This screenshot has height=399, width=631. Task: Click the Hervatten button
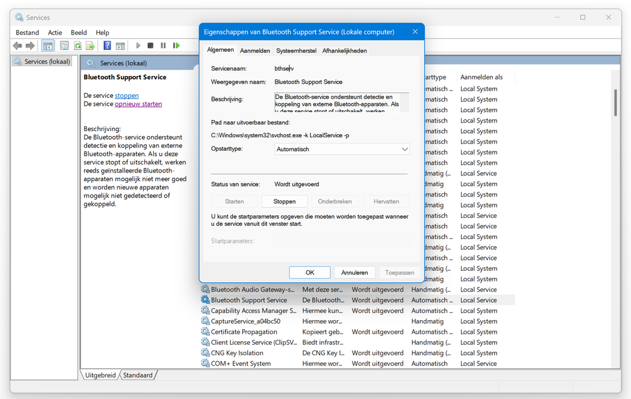click(386, 201)
